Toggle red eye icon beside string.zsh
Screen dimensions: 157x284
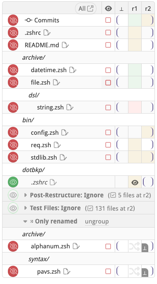(13, 107)
